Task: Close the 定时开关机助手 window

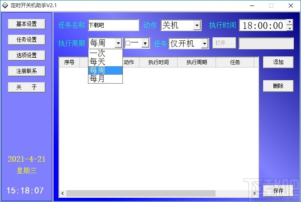Action: click(x=291, y=6)
